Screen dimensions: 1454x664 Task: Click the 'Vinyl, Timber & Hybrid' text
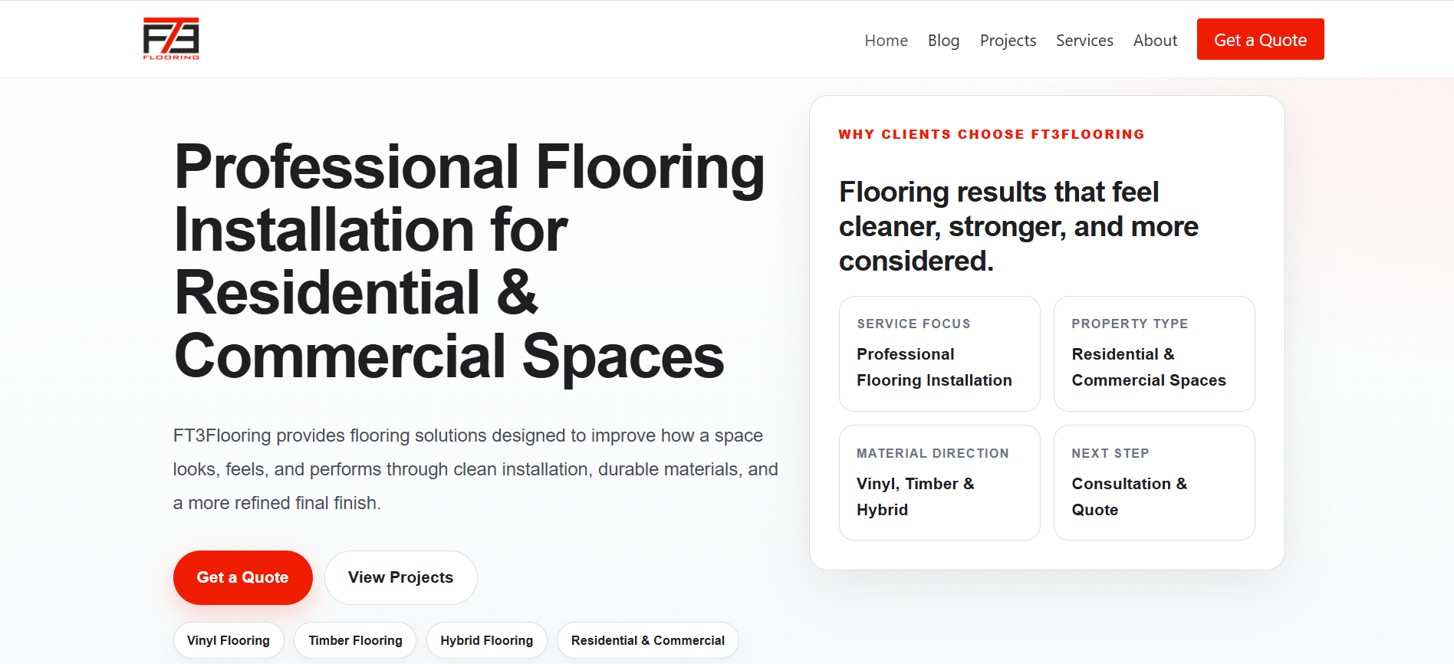tap(916, 497)
